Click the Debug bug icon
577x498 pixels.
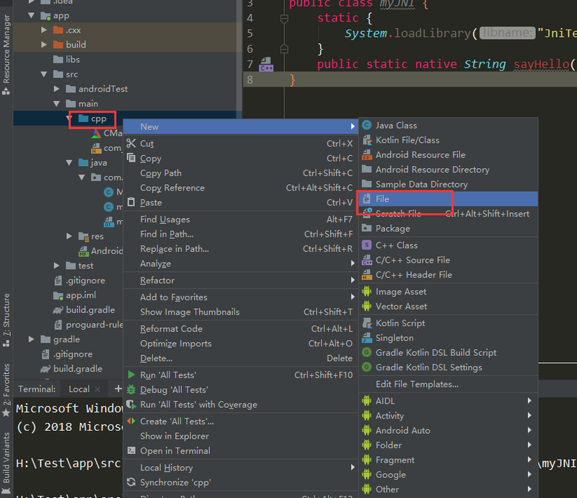(x=131, y=390)
